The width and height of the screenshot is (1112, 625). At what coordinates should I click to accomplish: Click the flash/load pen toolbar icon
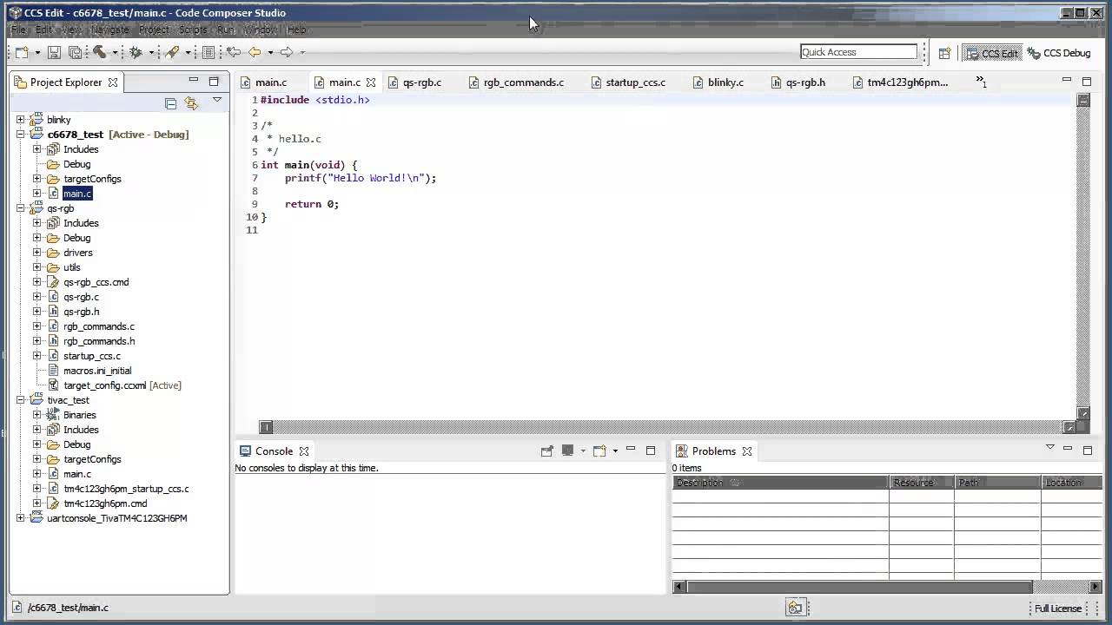(173, 53)
